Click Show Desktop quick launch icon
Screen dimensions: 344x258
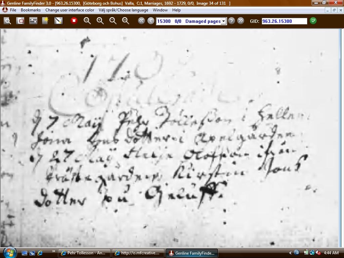[24, 253]
